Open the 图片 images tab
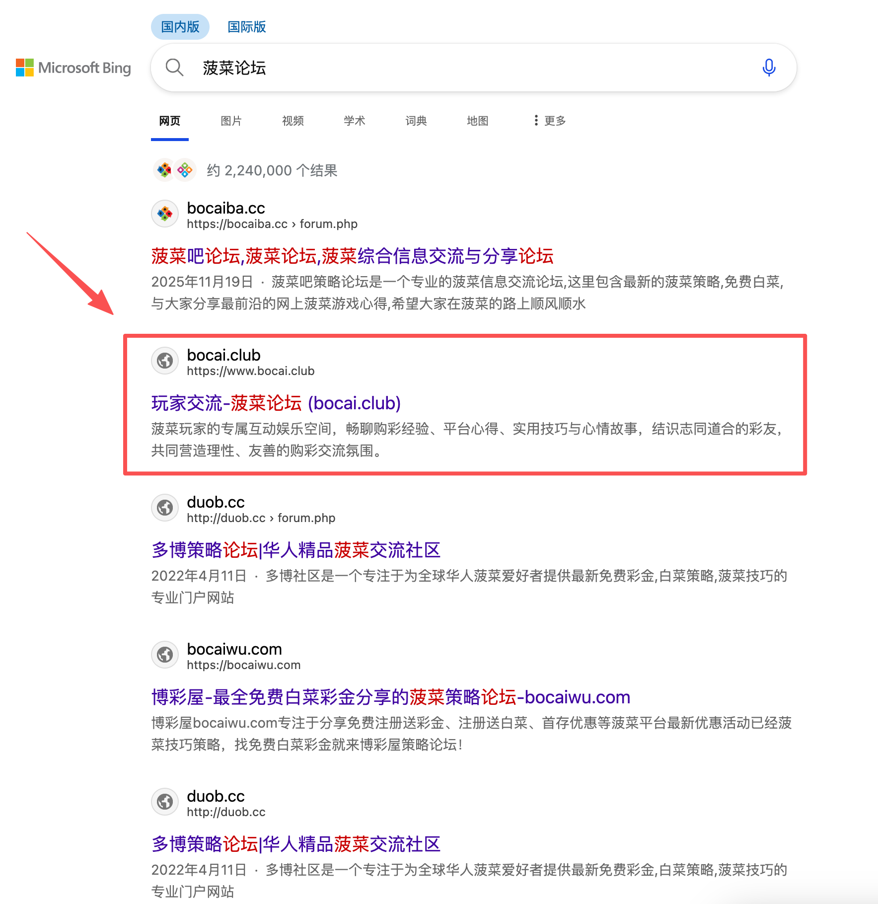The image size is (878, 904). click(x=231, y=121)
